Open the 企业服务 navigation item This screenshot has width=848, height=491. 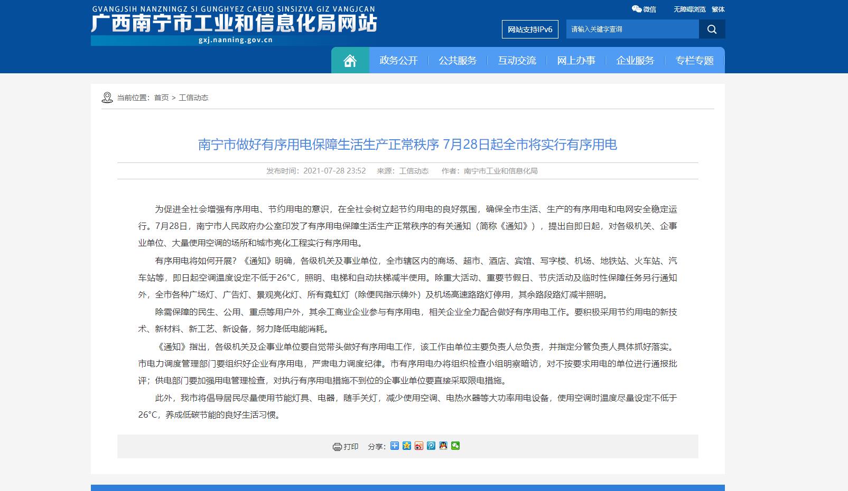(635, 61)
